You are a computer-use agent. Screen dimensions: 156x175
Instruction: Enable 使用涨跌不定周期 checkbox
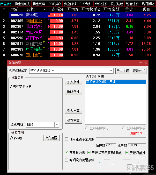click(66, 139)
